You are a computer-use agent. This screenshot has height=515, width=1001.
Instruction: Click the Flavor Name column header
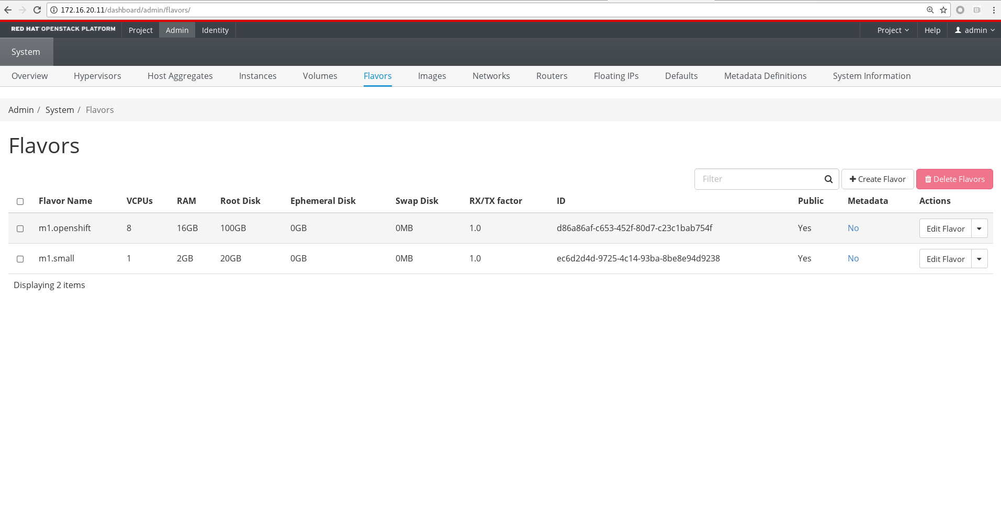pyautogui.click(x=65, y=201)
